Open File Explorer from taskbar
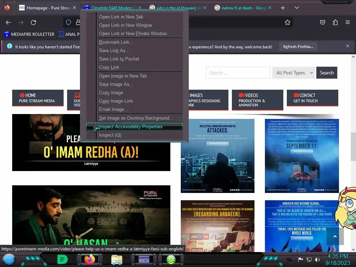356x267 pixels. tap(117, 260)
